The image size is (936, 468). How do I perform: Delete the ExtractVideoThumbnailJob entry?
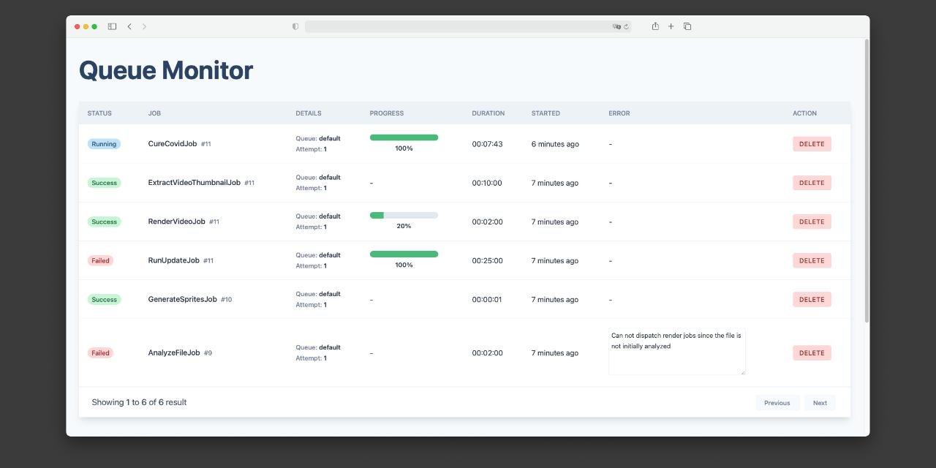pyautogui.click(x=812, y=183)
